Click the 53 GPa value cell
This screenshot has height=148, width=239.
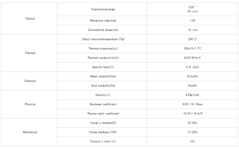(193, 123)
